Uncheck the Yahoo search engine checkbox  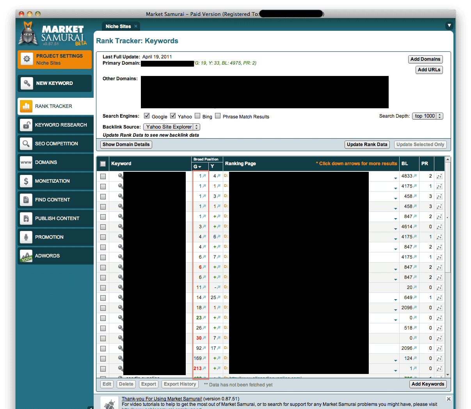tap(173, 116)
